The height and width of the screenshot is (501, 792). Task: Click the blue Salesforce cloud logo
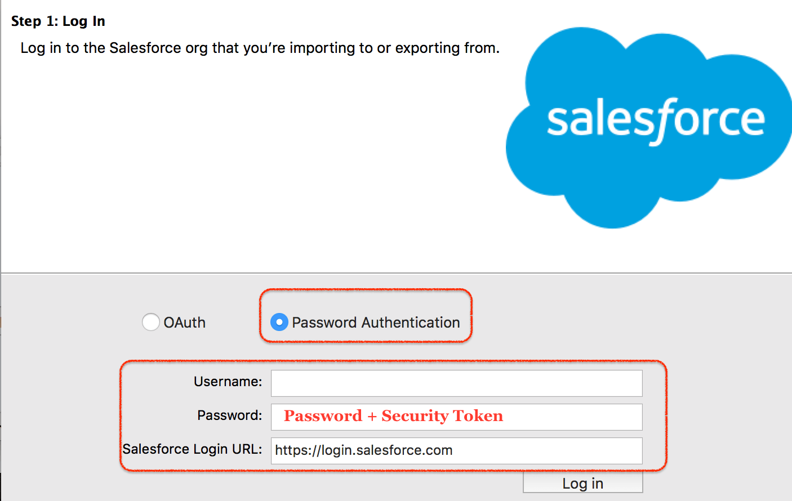pyautogui.click(x=649, y=128)
